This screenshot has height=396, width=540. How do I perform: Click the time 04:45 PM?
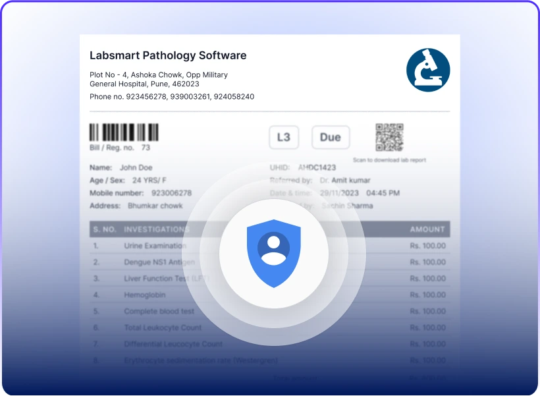coord(383,193)
